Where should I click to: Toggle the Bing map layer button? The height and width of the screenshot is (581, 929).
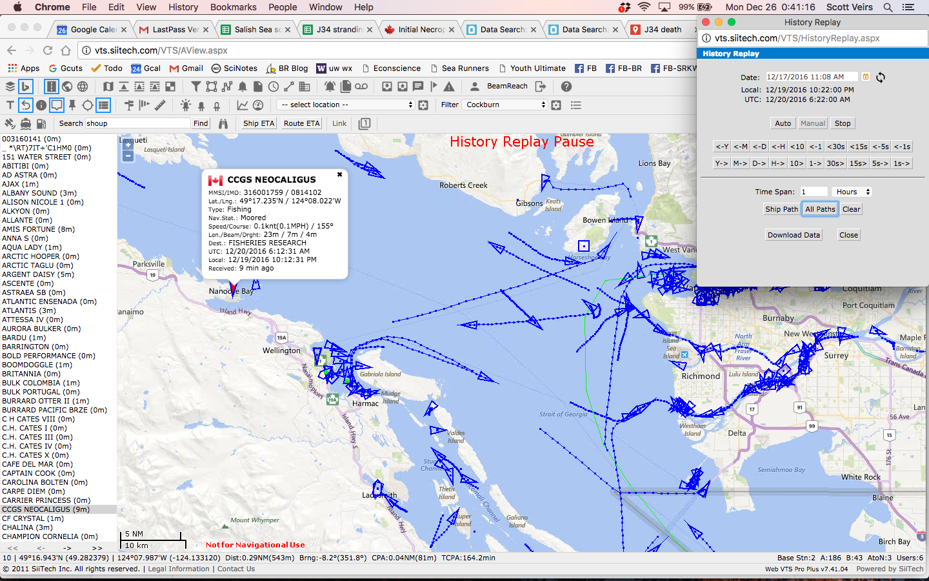tap(26, 87)
